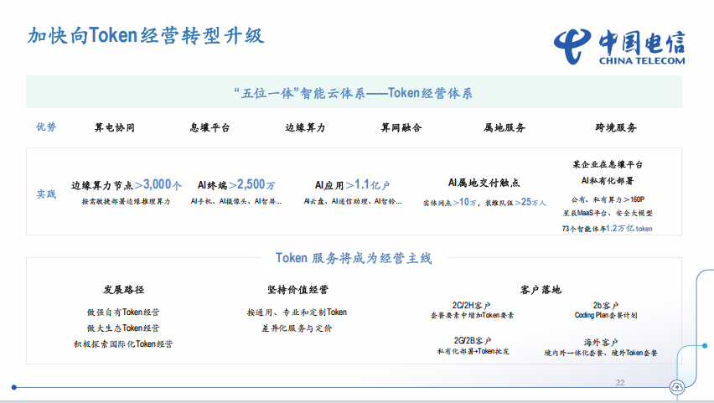Click the “五位一体”智能云体系 banner
Screen dimensions: 714x403
353,92
